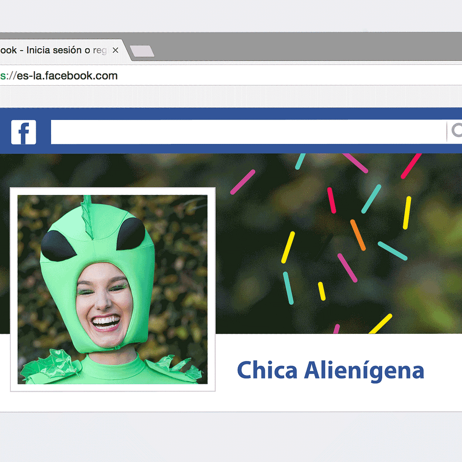The image size is (462, 462).
Task: Open the cover photo with colored confetti
Action: [339, 243]
